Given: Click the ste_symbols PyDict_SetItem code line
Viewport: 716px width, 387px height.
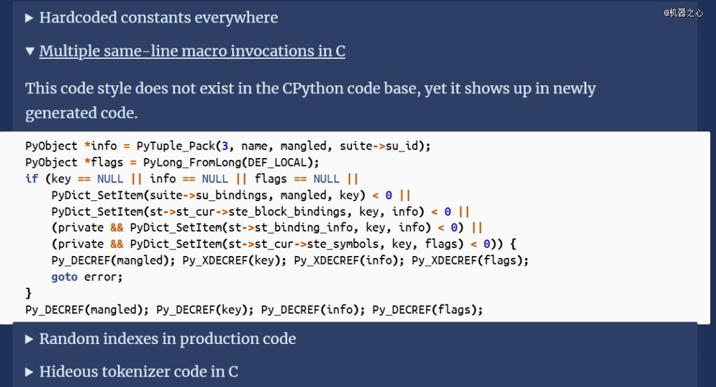Looking at the screenshot, I should coord(284,244).
